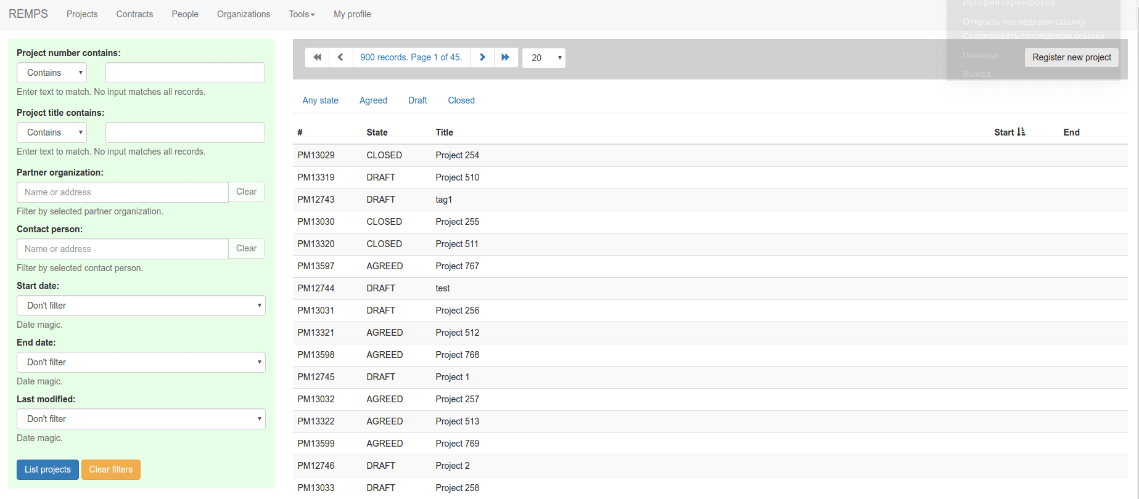Open project number match type dropdown
This screenshot has height=499, width=1139.
pyautogui.click(x=52, y=73)
